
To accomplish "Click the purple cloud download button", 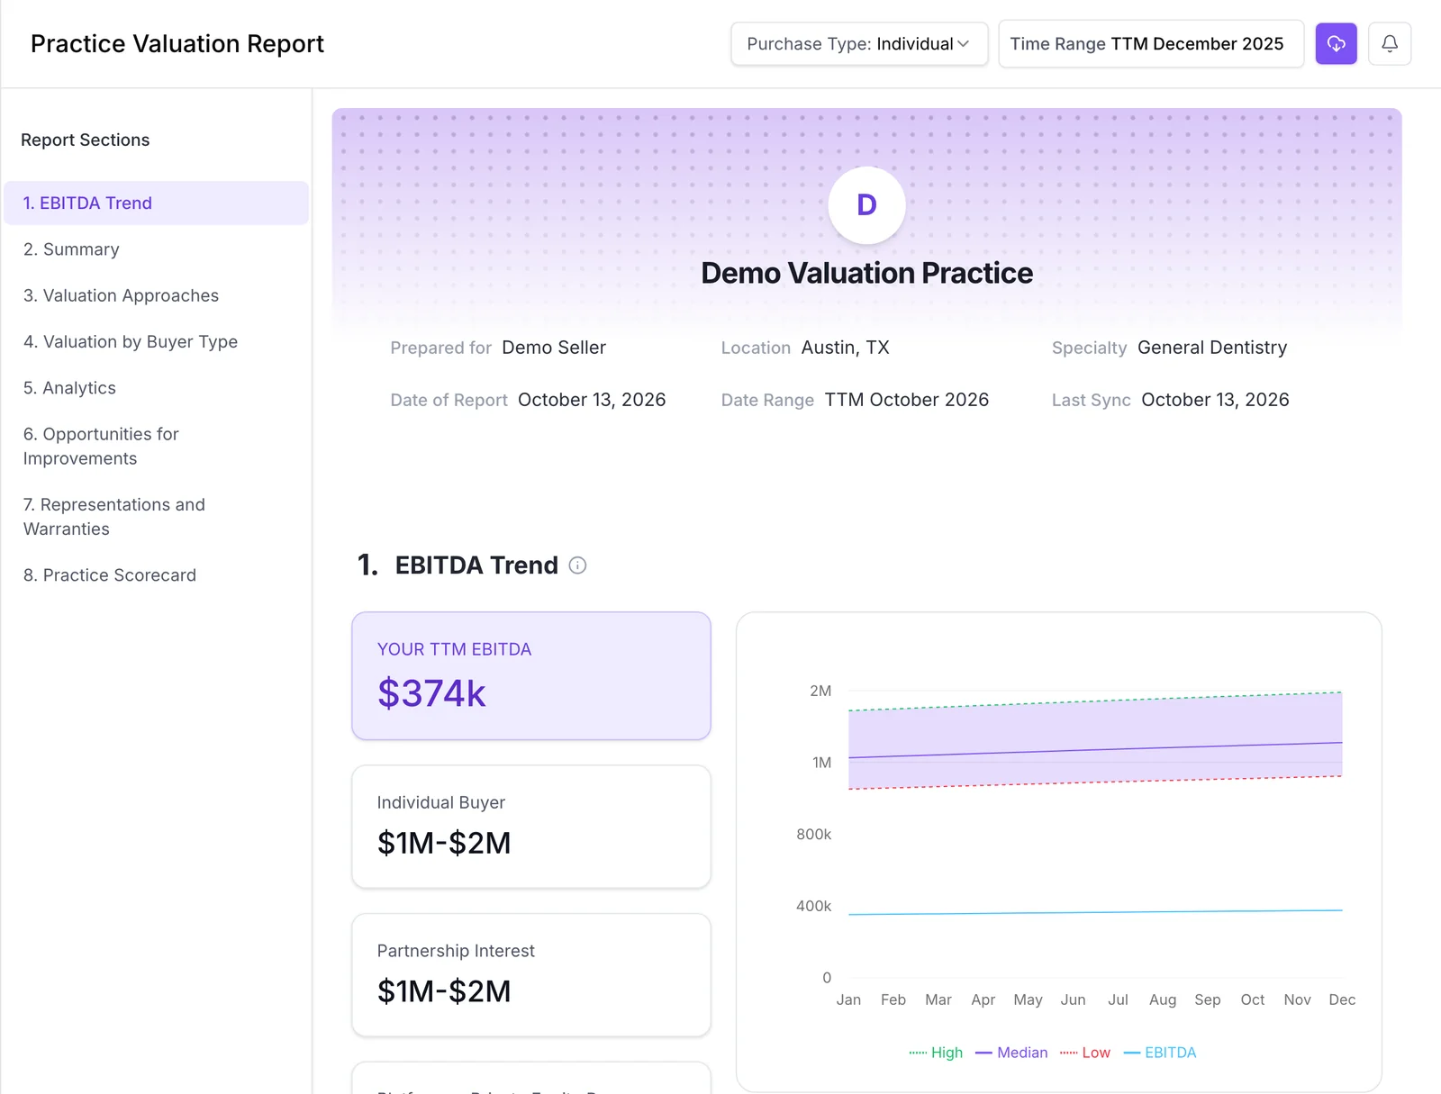I will (1336, 43).
